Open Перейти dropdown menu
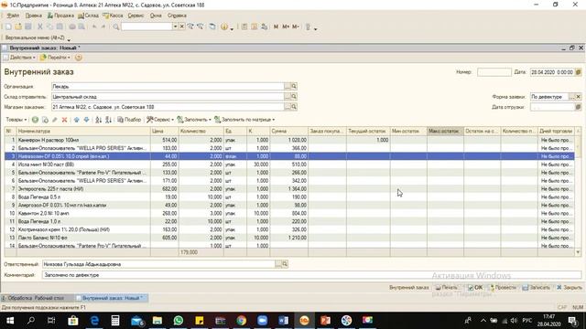Viewport: 586px width, 329px height. click(x=55, y=58)
